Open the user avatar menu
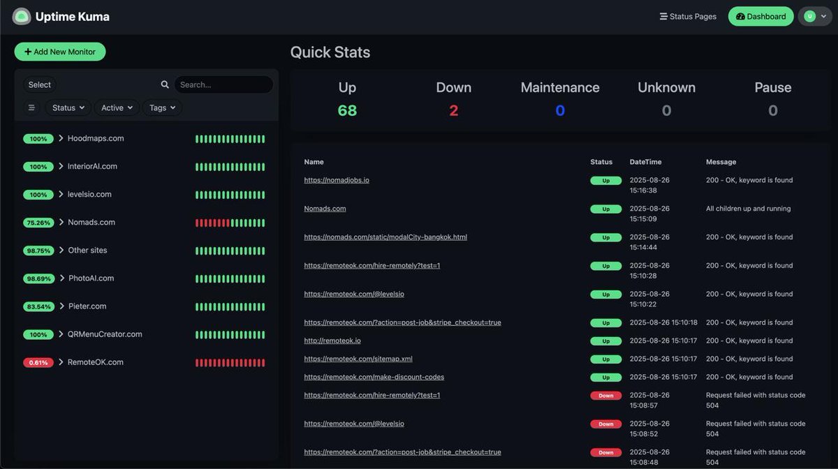The image size is (838, 469). pyautogui.click(x=815, y=16)
